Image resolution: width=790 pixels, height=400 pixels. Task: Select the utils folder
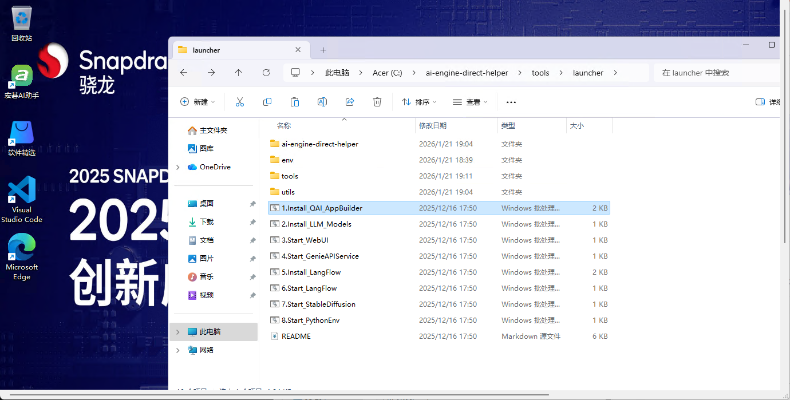point(439,192)
